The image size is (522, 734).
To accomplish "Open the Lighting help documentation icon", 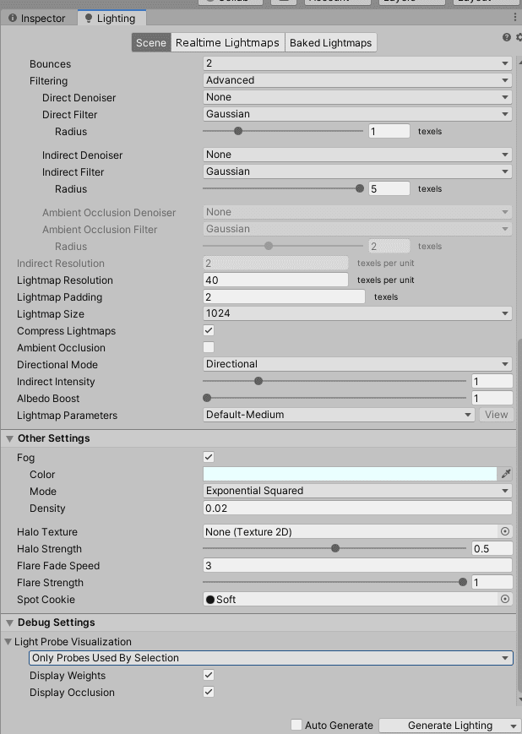I will point(506,37).
